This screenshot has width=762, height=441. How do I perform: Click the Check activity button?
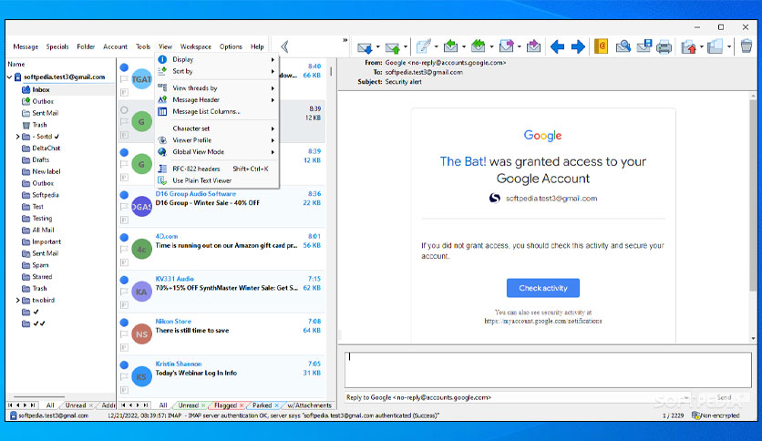coord(543,288)
